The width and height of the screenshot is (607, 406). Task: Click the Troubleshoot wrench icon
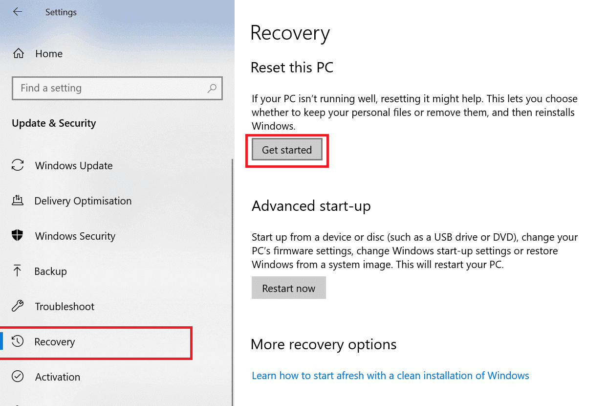tap(18, 306)
